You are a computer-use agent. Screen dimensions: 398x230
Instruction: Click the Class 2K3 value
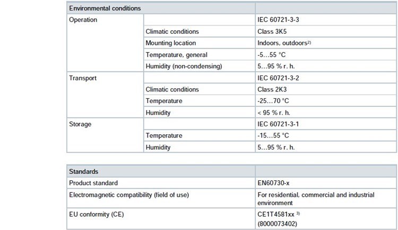point(273,89)
